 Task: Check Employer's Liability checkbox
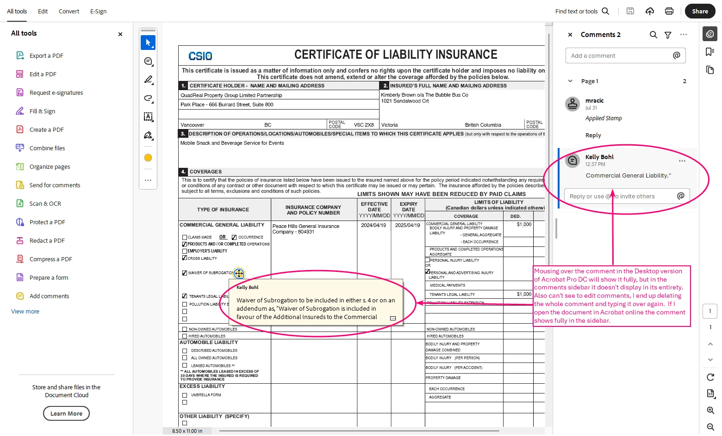[x=185, y=251]
